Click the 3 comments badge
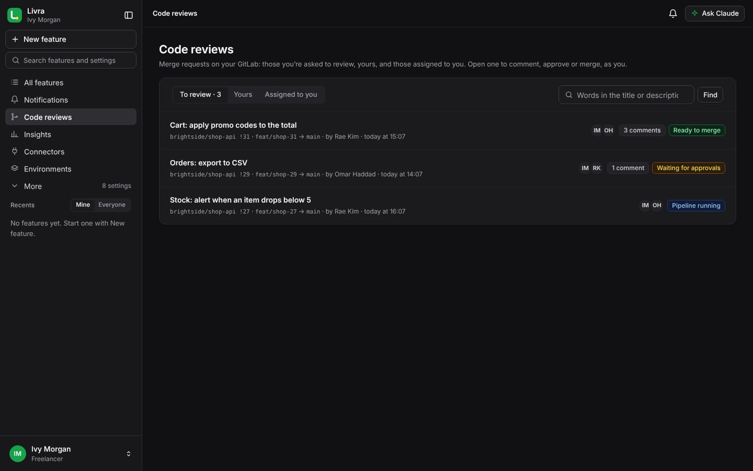 point(642,130)
